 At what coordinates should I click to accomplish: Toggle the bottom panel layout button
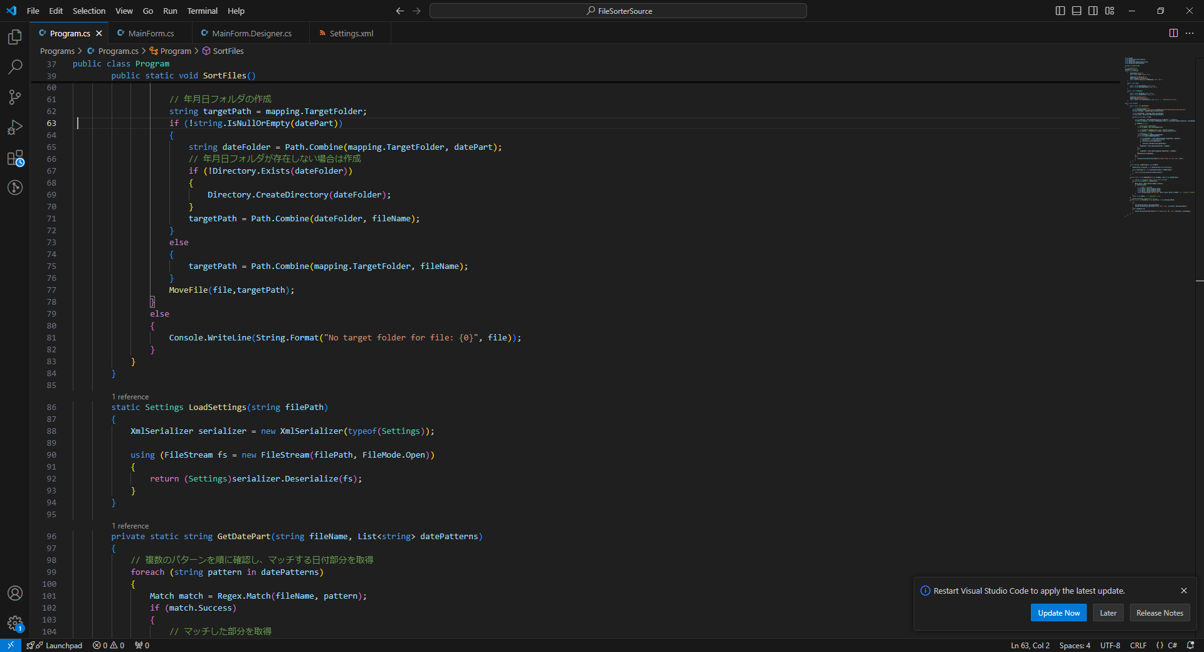(1077, 11)
